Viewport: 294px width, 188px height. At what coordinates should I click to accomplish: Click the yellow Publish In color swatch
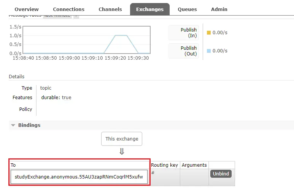click(209, 33)
